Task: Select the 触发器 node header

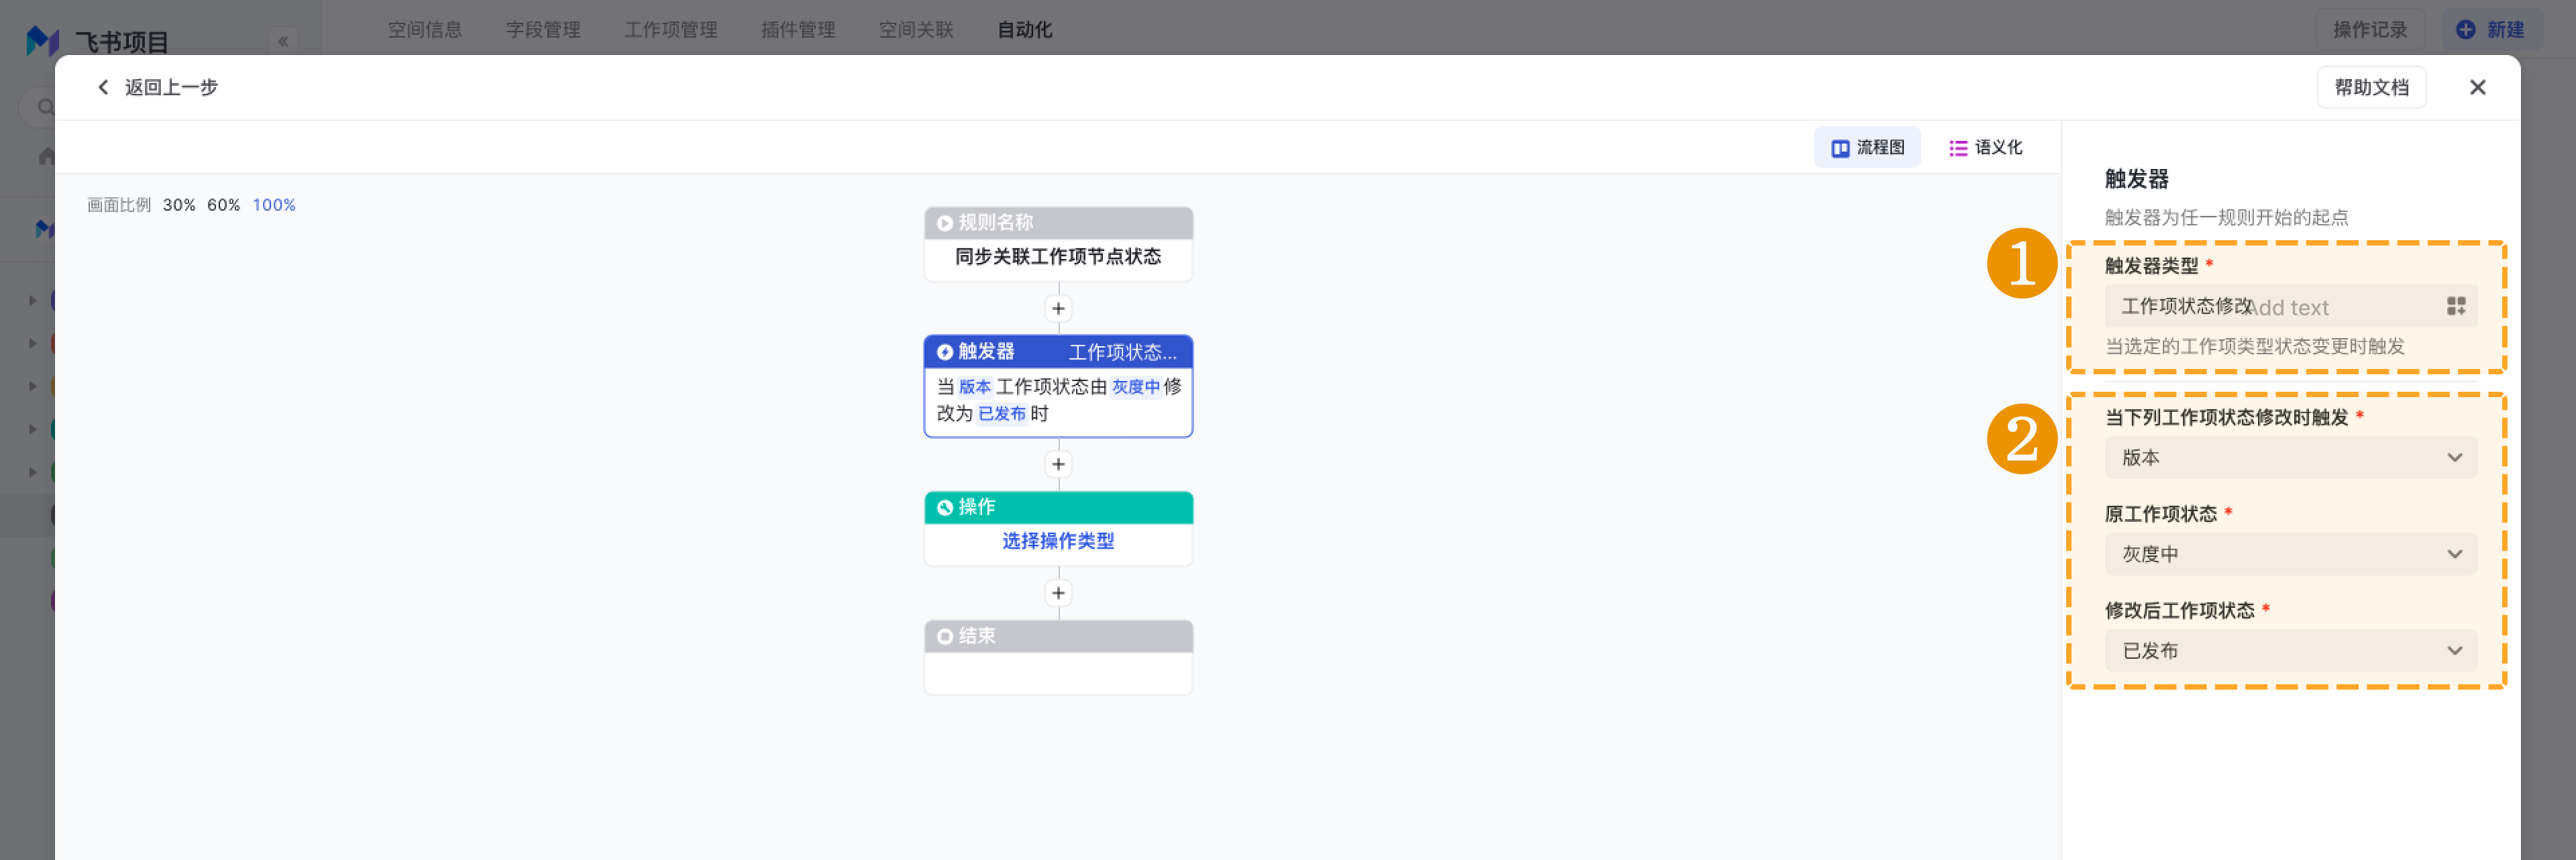Action: pyautogui.click(x=1058, y=352)
